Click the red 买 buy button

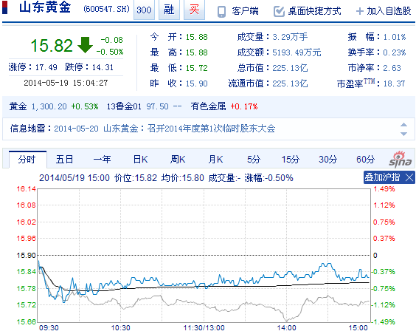[194, 10]
